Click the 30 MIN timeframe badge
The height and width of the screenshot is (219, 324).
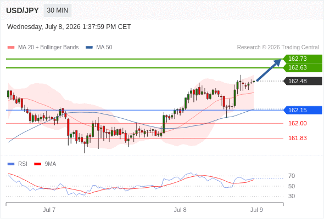tap(58, 10)
